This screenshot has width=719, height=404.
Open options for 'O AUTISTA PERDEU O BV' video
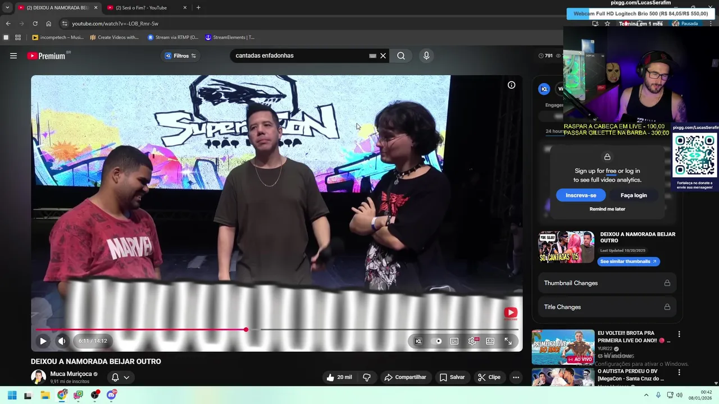click(679, 372)
